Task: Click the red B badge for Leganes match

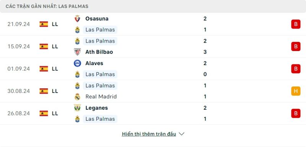Action: pyautogui.click(x=296, y=113)
